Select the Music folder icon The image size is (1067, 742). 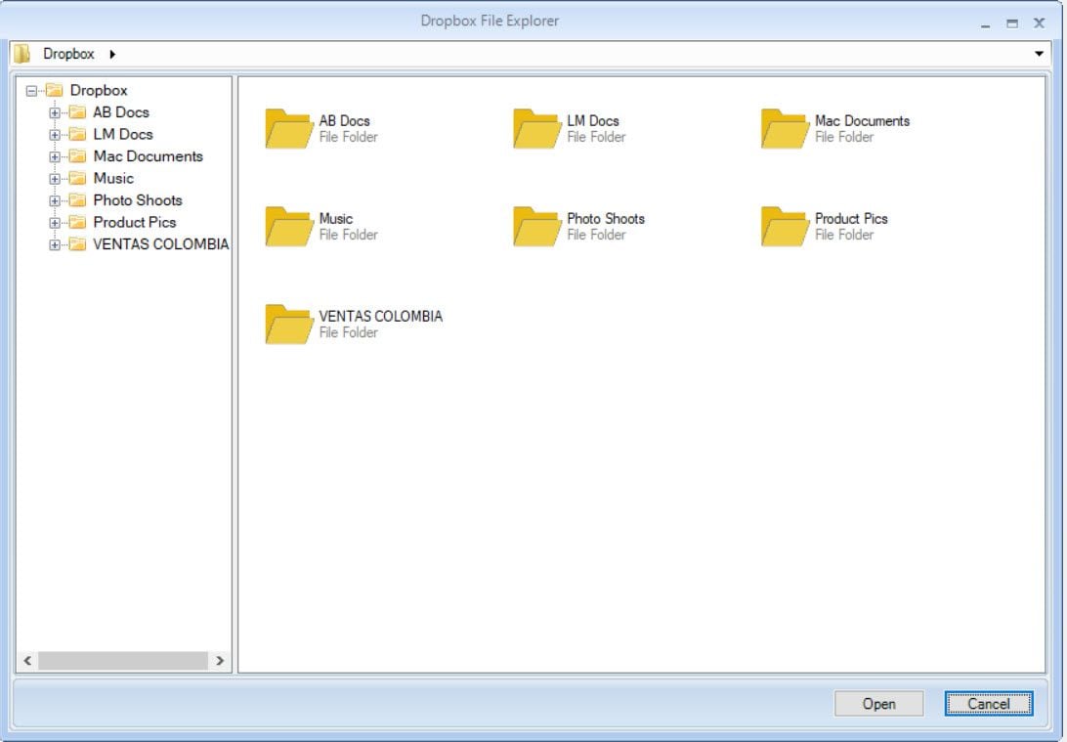(x=286, y=226)
